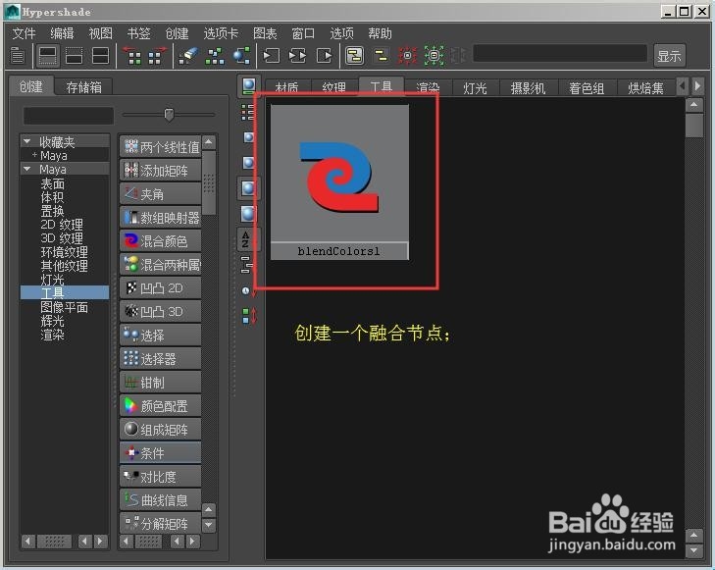Choose small swatches sphere icon
Viewport: 715px width, 570px height.
pyautogui.click(x=248, y=137)
